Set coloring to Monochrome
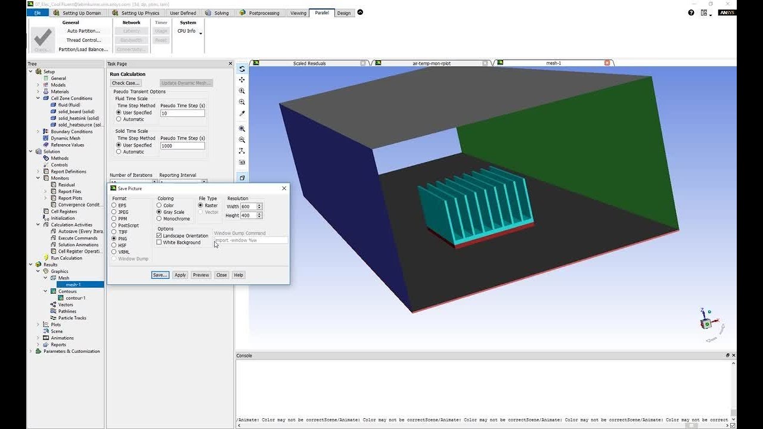 [x=159, y=219]
